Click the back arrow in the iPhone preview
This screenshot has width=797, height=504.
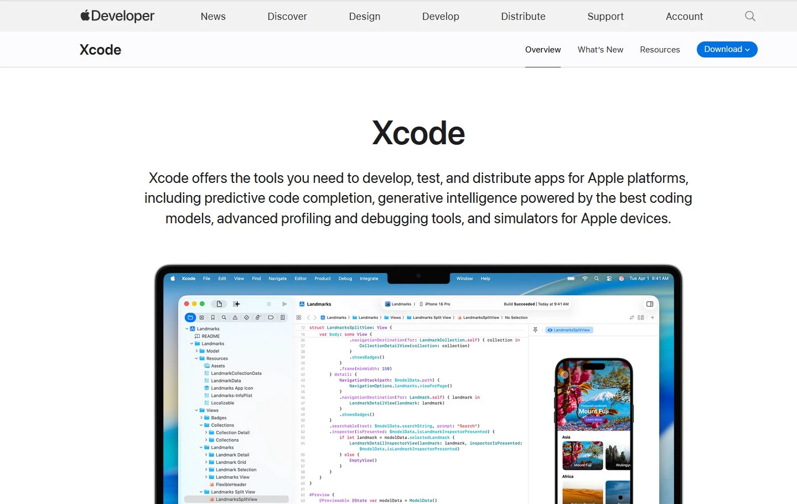[x=565, y=375]
